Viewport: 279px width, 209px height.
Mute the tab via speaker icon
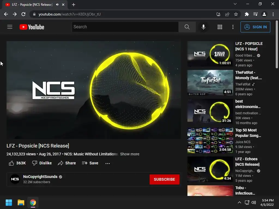click(57, 5)
